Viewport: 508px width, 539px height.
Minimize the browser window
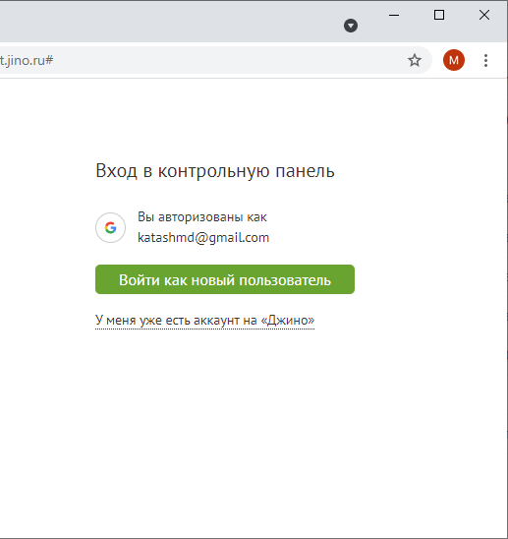[x=394, y=15]
